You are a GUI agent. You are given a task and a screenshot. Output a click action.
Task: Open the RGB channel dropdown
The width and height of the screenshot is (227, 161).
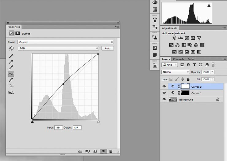tap(58, 48)
